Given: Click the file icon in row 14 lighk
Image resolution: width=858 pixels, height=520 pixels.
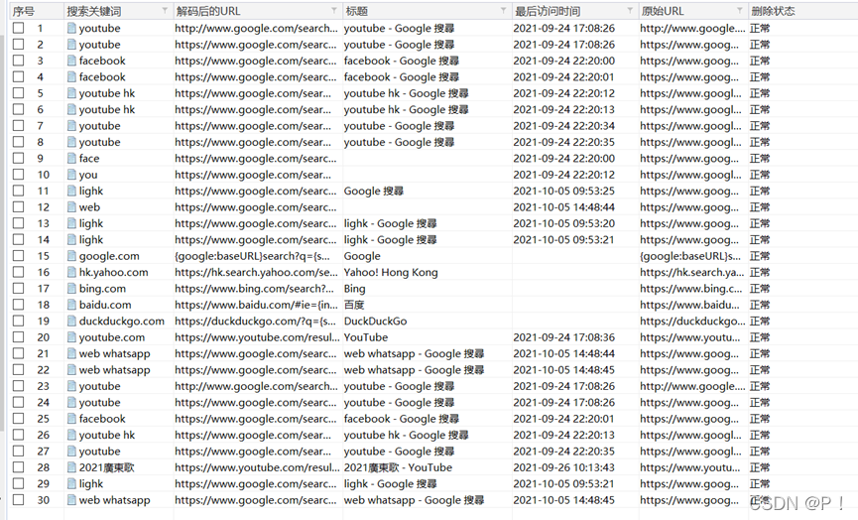Looking at the screenshot, I should [71, 239].
